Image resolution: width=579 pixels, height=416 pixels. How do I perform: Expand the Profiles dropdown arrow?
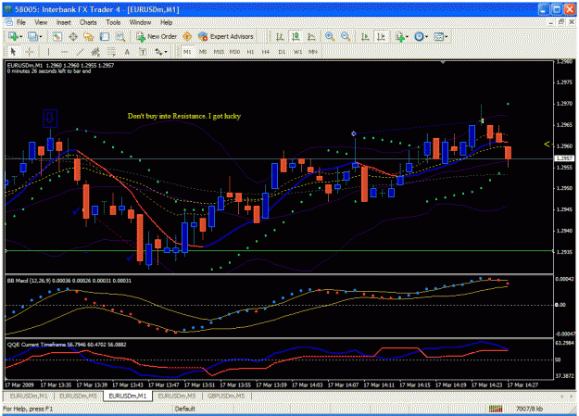[x=40, y=36]
